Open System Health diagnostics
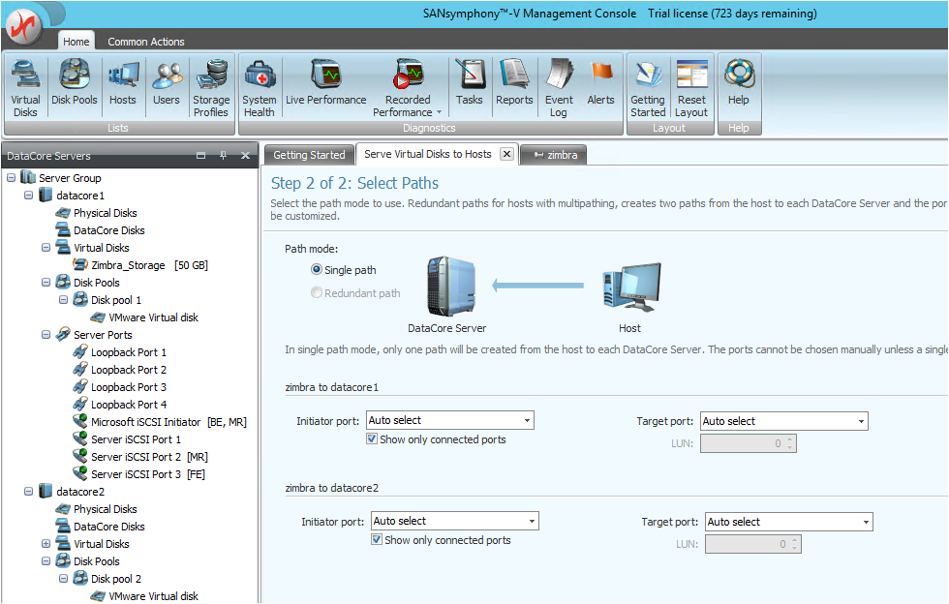 coord(260,88)
